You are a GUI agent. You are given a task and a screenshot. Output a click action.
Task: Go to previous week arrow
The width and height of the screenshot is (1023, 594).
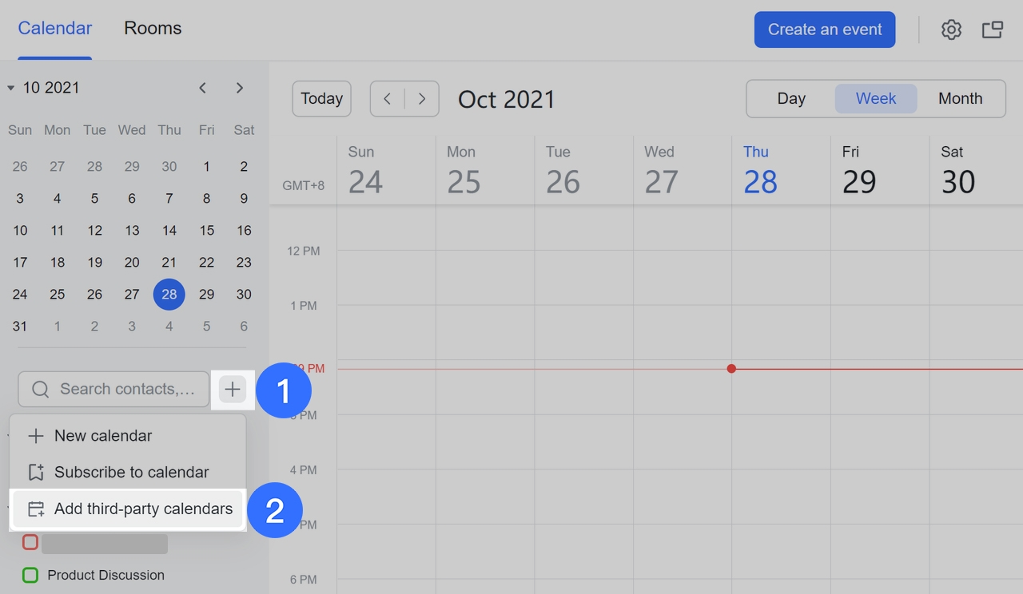[x=388, y=99]
